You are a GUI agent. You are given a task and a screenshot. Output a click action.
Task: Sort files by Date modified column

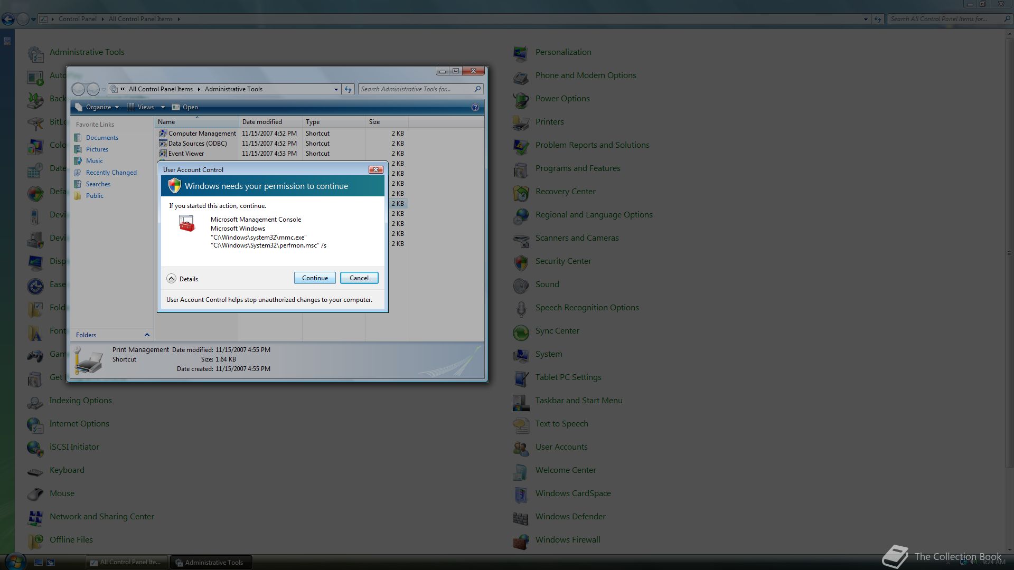pos(262,122)
